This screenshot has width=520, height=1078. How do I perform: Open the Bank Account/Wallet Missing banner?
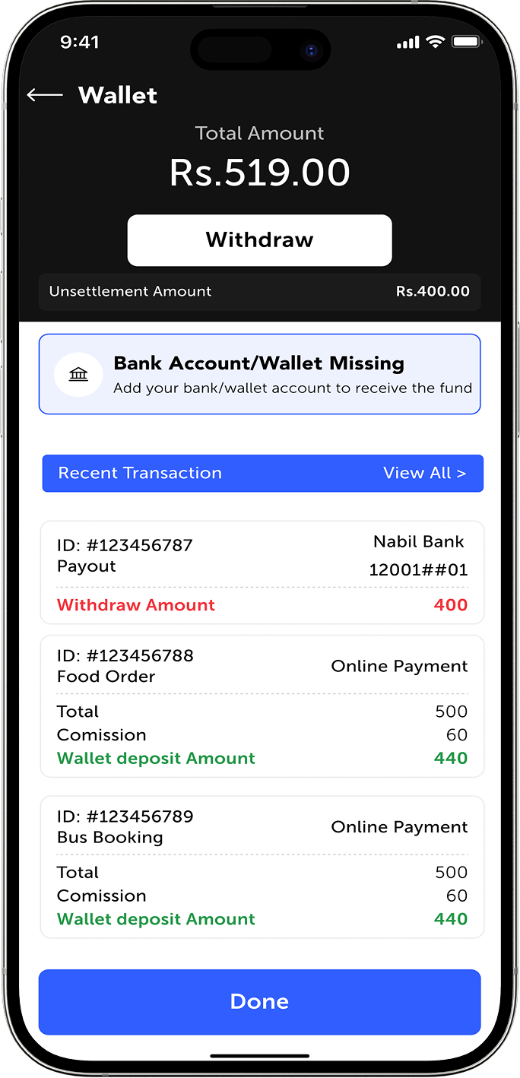(x=259, y=374)
